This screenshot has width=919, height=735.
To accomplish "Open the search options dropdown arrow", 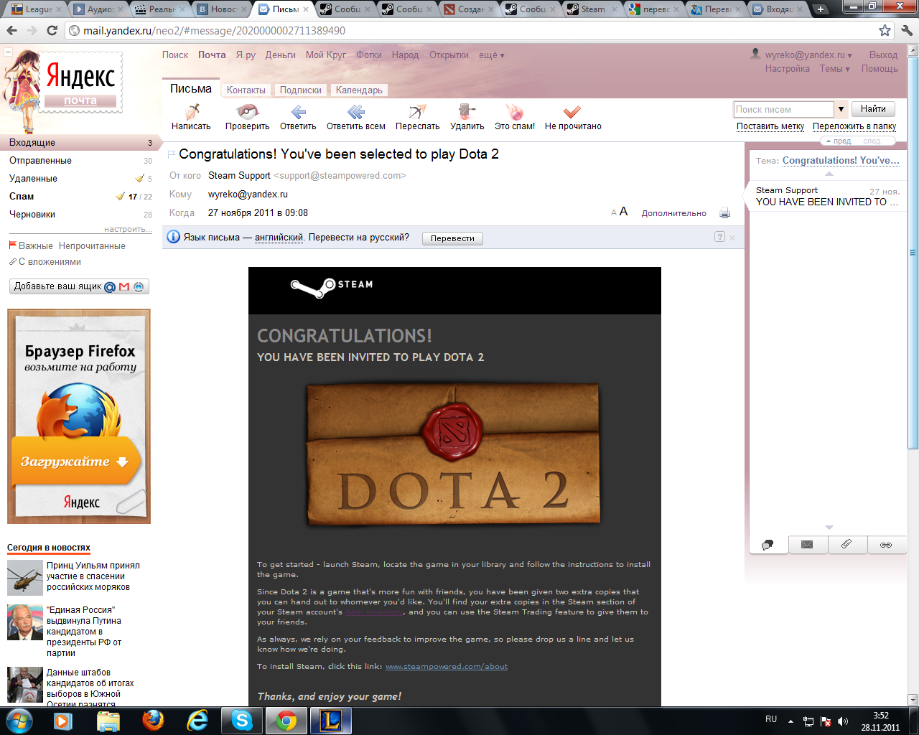I will point(841,109).
